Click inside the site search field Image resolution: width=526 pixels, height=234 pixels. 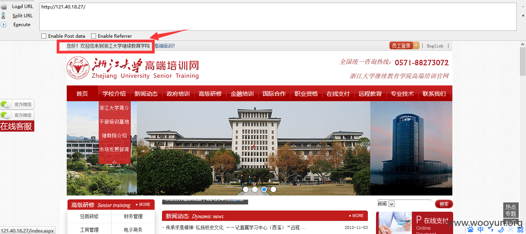click(415, 204)
